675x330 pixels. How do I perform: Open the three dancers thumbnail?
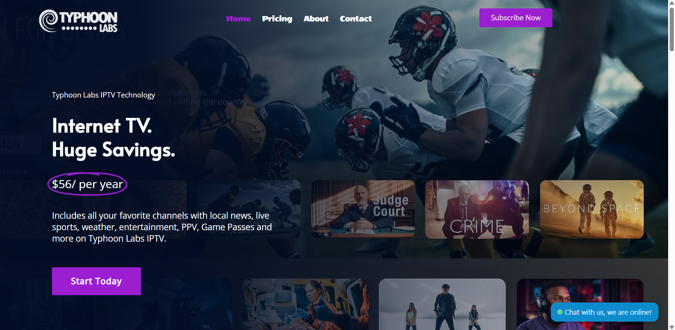(442, 304)
